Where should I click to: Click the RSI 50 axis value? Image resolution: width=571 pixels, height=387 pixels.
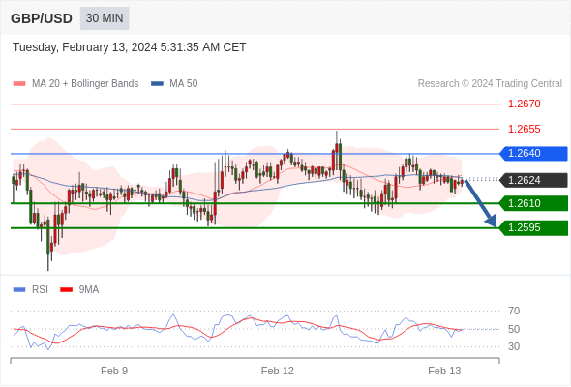(514, 329)
